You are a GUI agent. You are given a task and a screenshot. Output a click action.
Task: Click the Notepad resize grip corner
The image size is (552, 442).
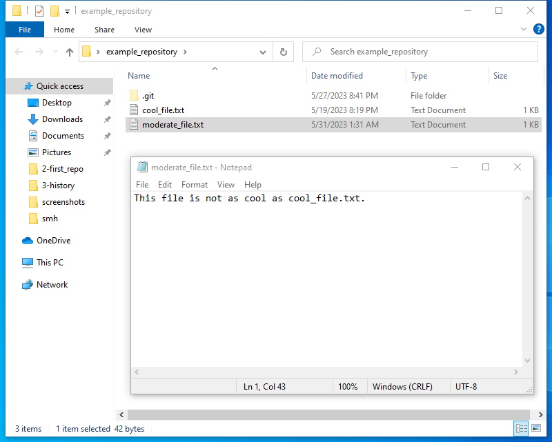(529, 390)
